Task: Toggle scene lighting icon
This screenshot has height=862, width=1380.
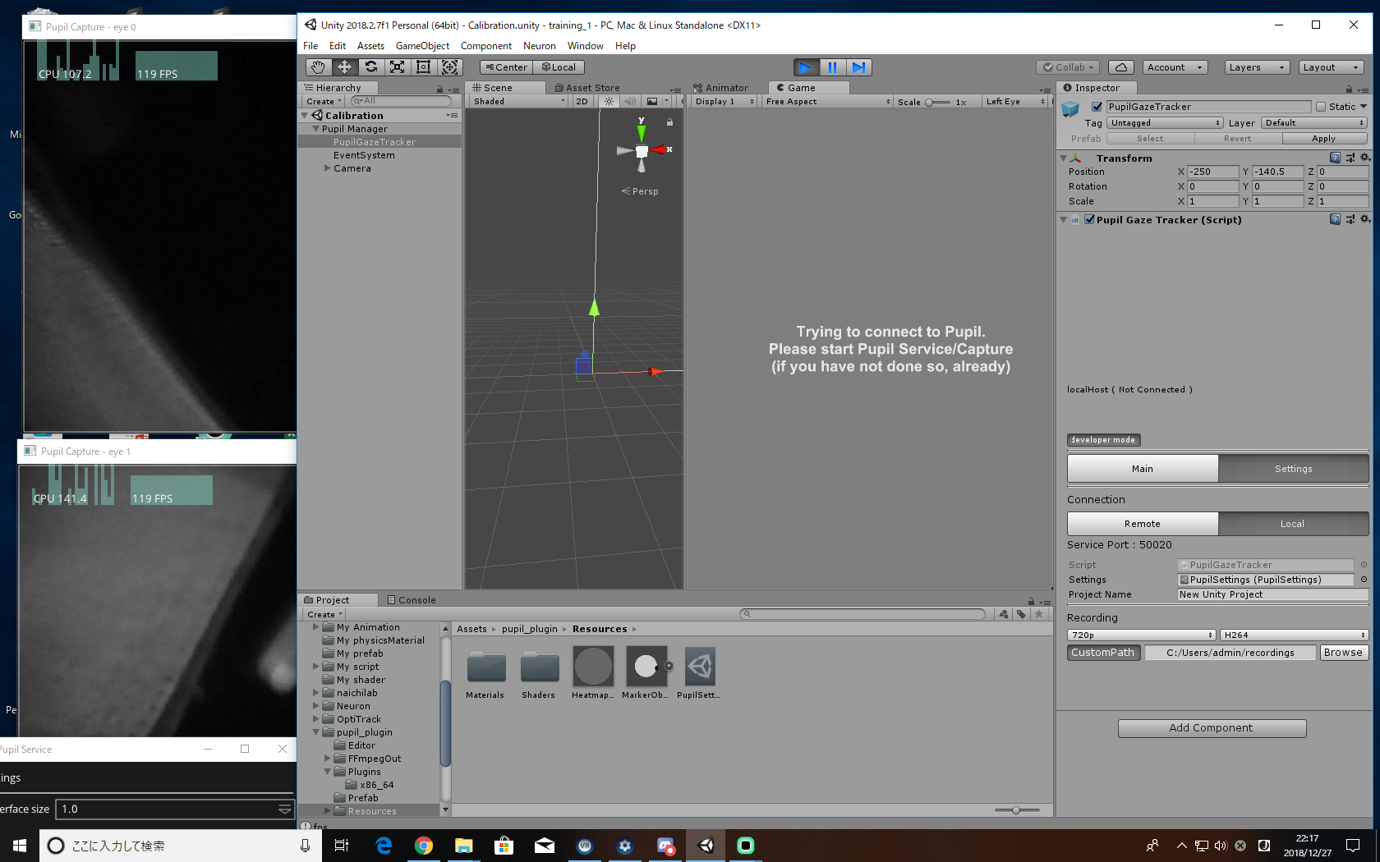Action: click(609, 102)
